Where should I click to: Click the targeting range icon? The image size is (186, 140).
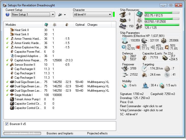[144, 69]
